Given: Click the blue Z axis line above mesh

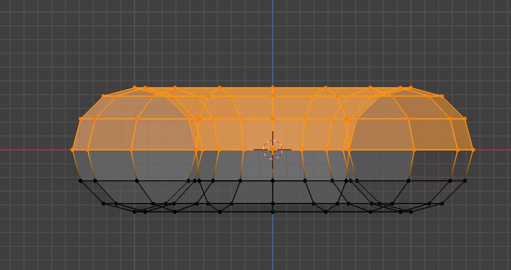Looking at the screenshot, I should pos(272,42).
